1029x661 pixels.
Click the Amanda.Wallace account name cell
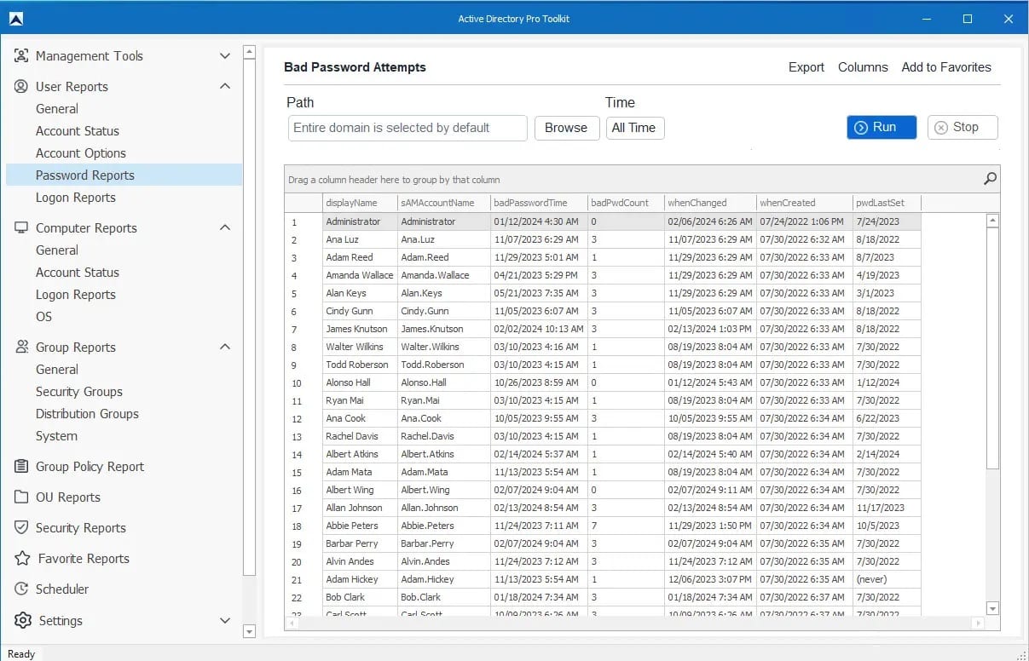(444, 275)
